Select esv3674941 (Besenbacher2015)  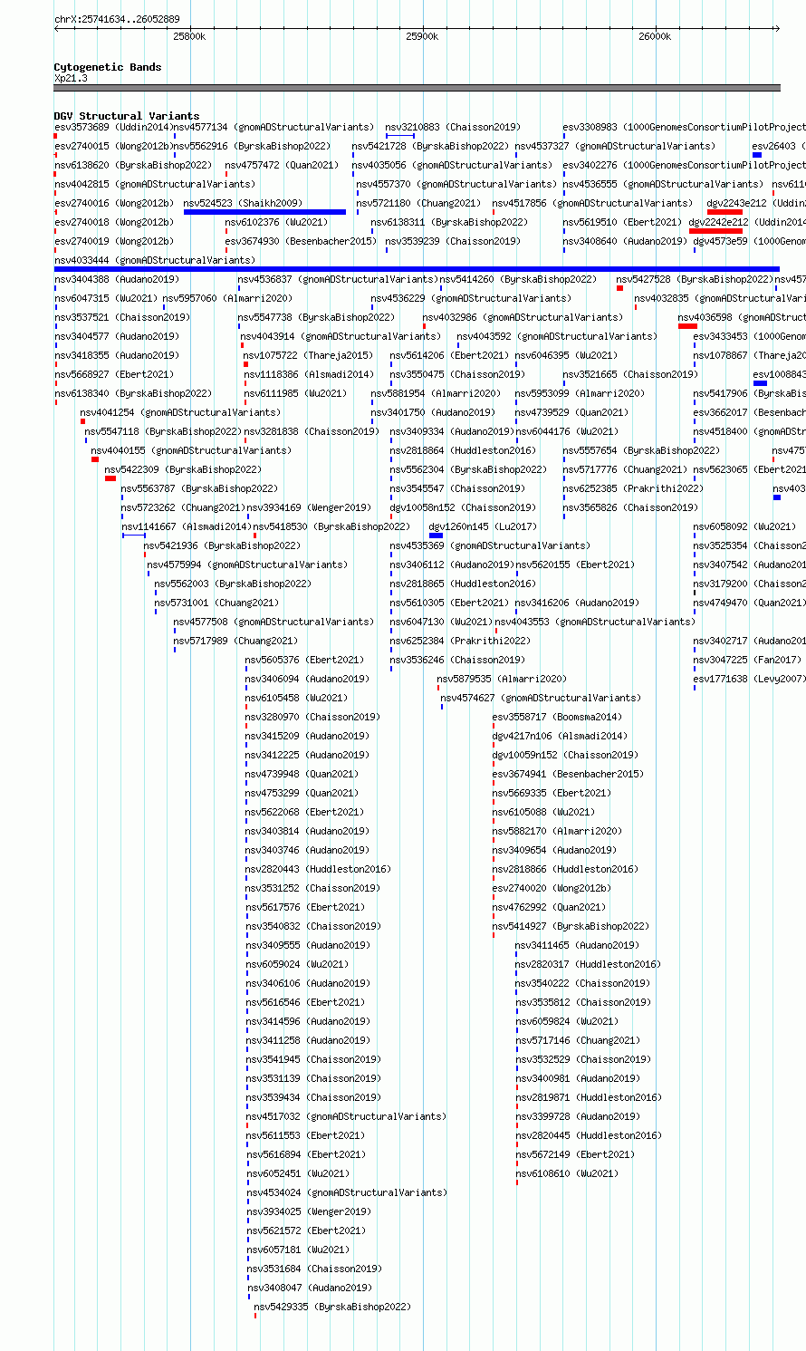[568, 774]
